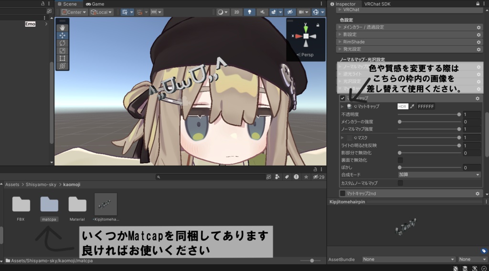Toggle scene lighting bulb
489x271 pixels.
click(249, 12)
